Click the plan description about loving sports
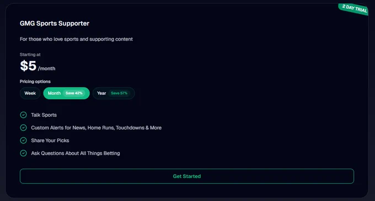Screen dimensions: 375x201 [x=76, y=39]
